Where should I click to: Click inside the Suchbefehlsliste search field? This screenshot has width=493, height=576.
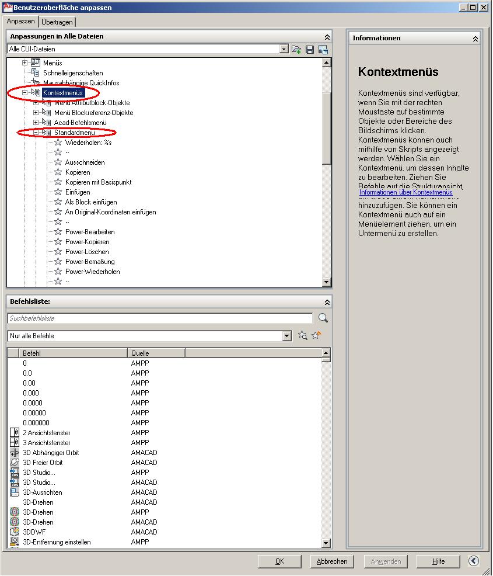click(x=160, y=318)
